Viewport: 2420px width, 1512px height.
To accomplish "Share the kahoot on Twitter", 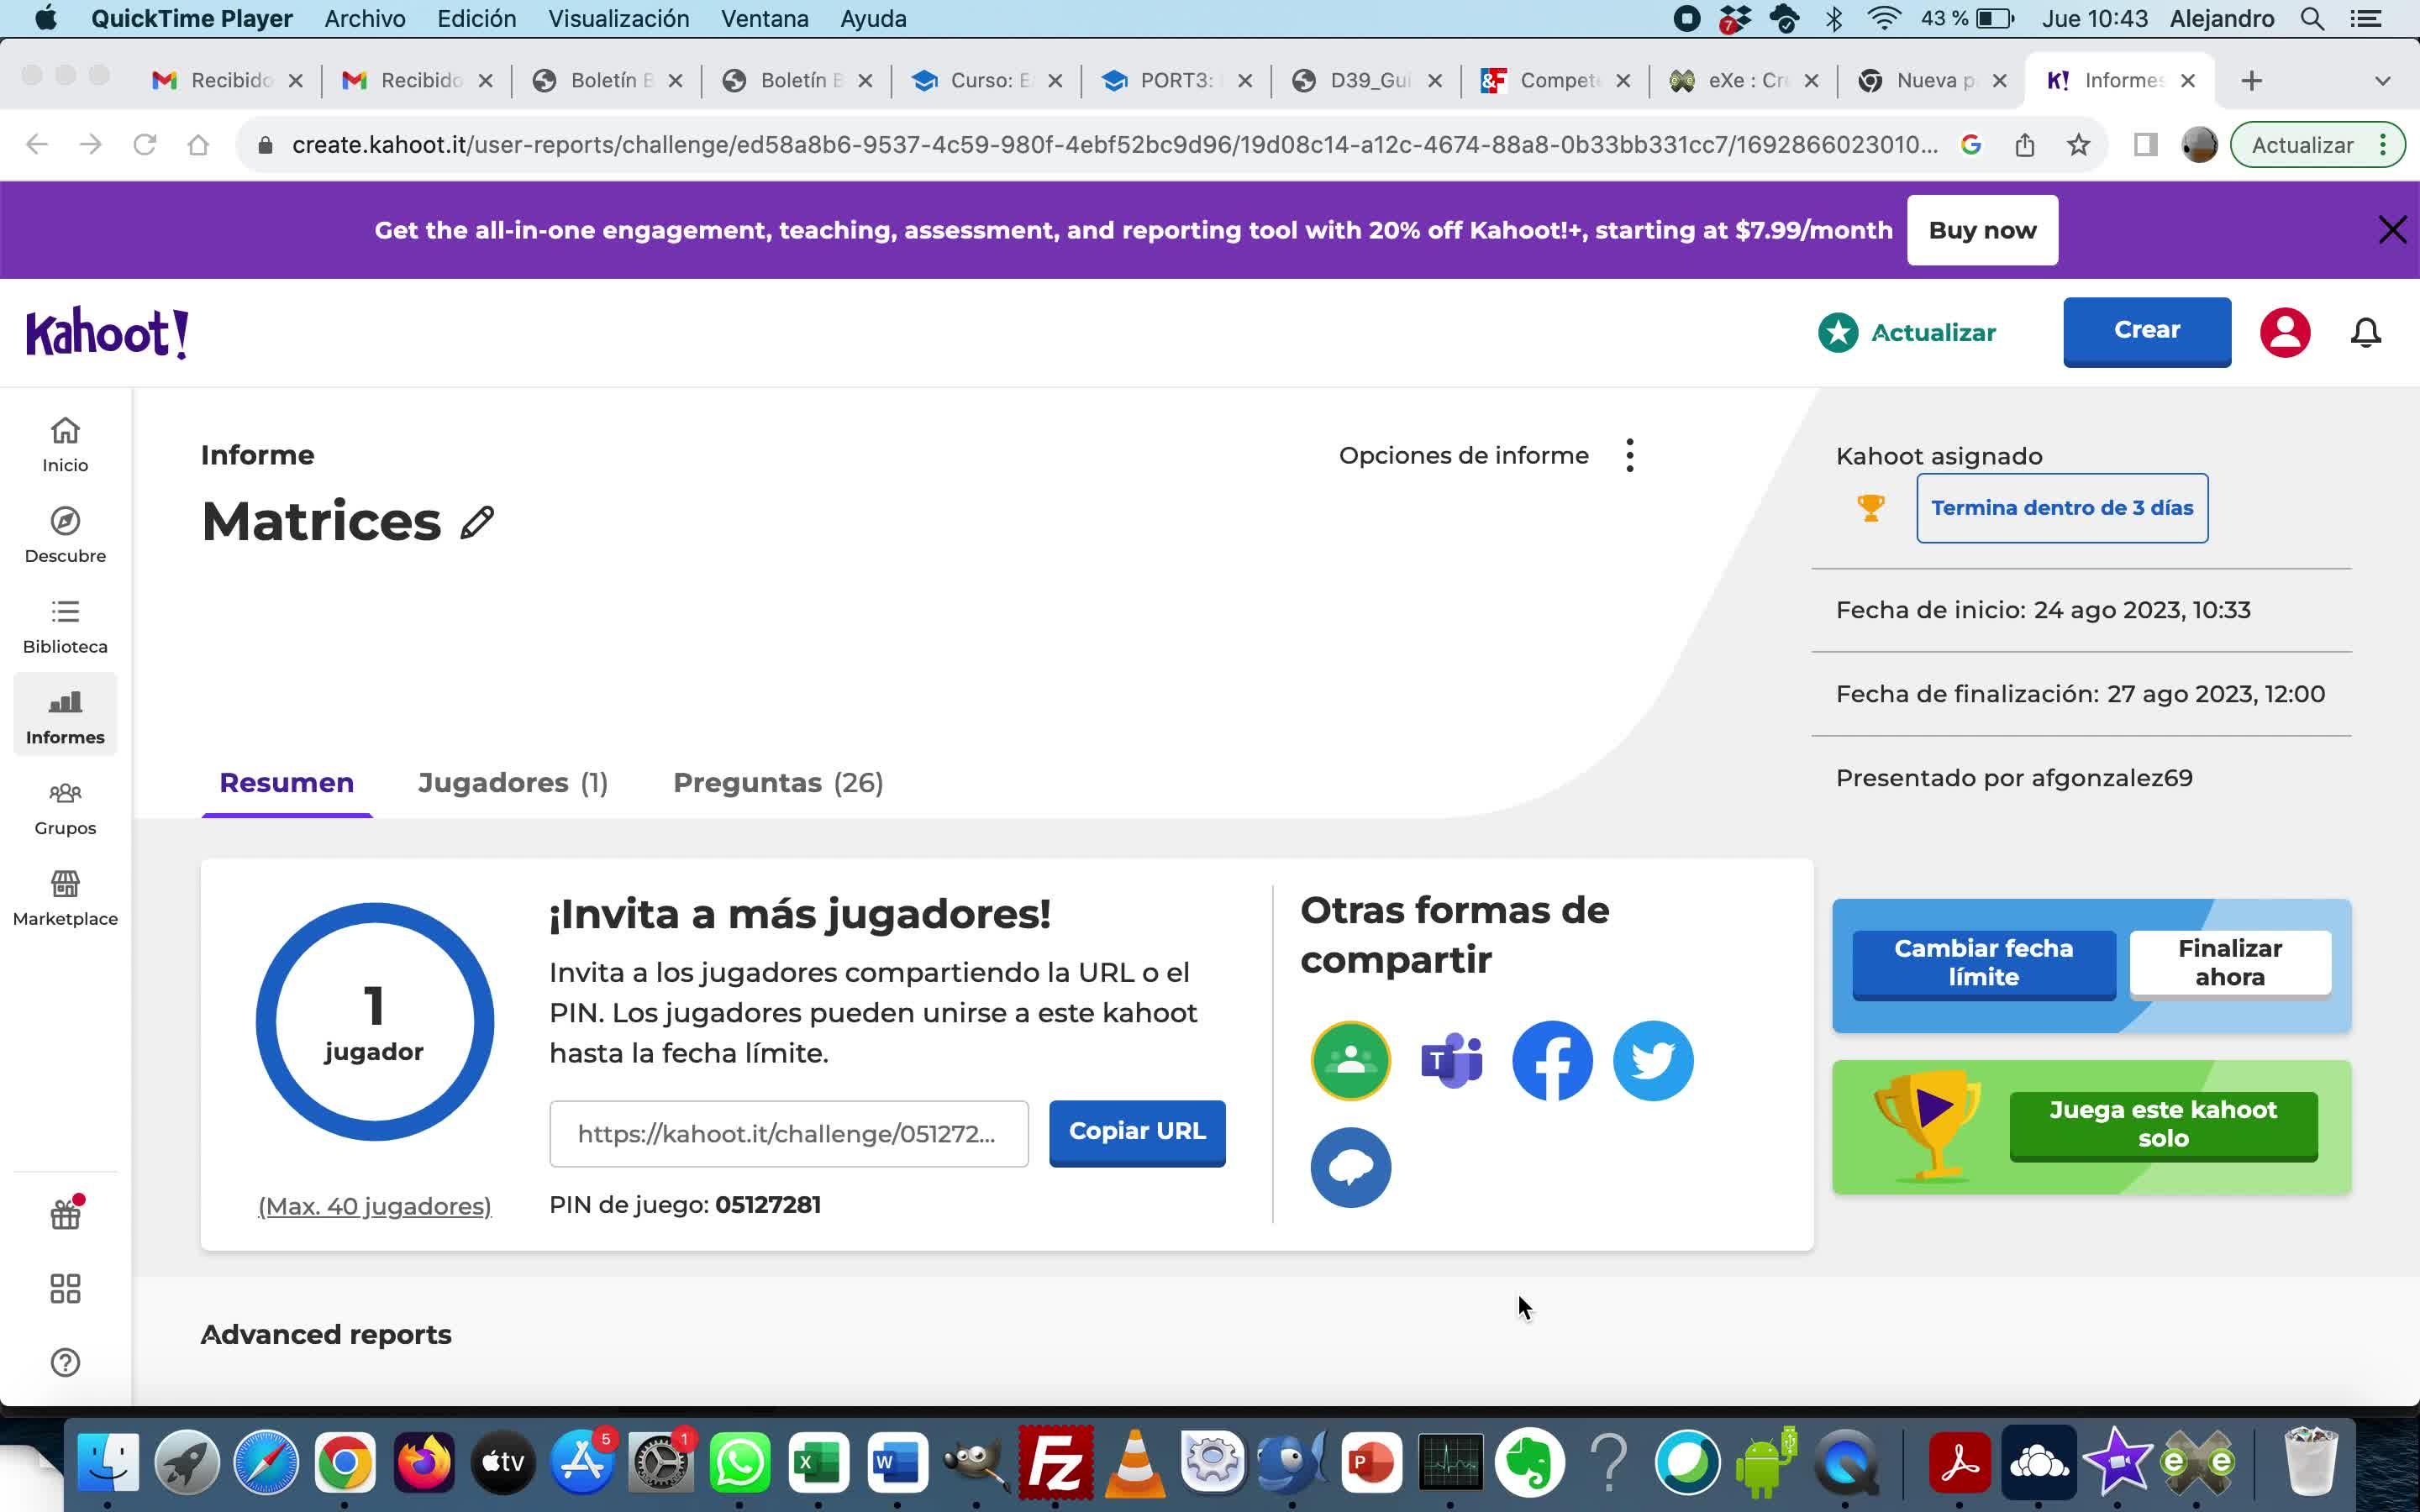I will coord(1653,1060).
